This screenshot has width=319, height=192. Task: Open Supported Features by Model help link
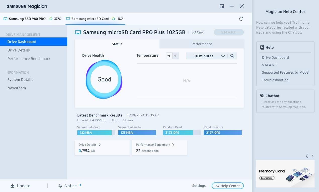tap(286, 72)
